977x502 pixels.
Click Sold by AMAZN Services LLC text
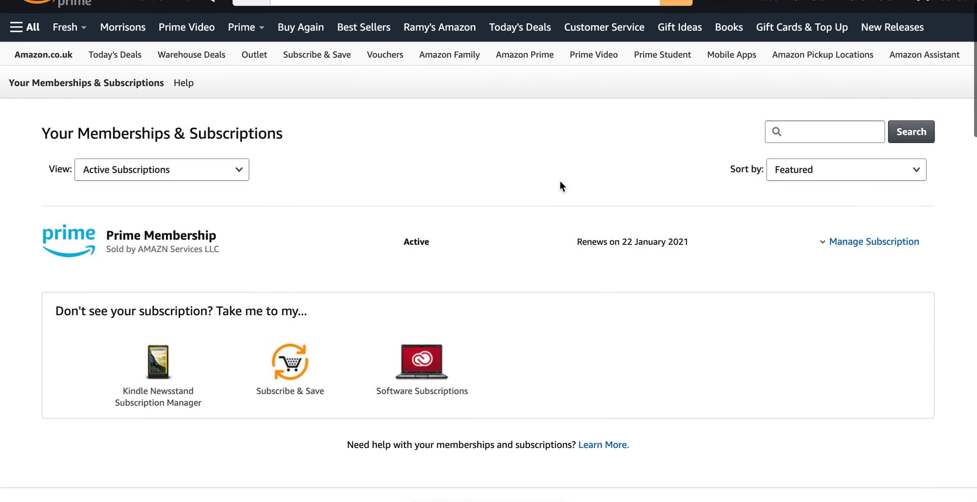pyautogui.click(x=162, y=249)
